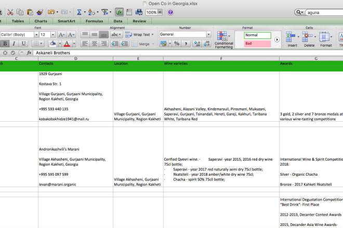Click the Format Painter brush icon

(x=40, y=11)
